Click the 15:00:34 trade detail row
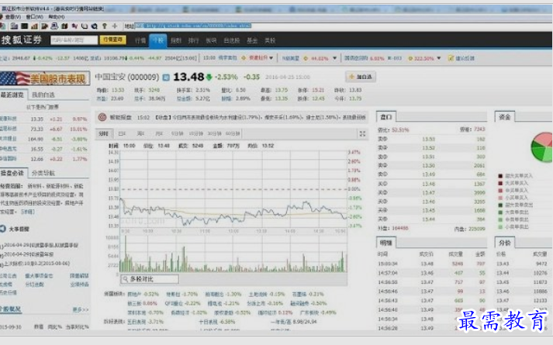This screenshot has height=345, width=553. click(x=432, y=264)
